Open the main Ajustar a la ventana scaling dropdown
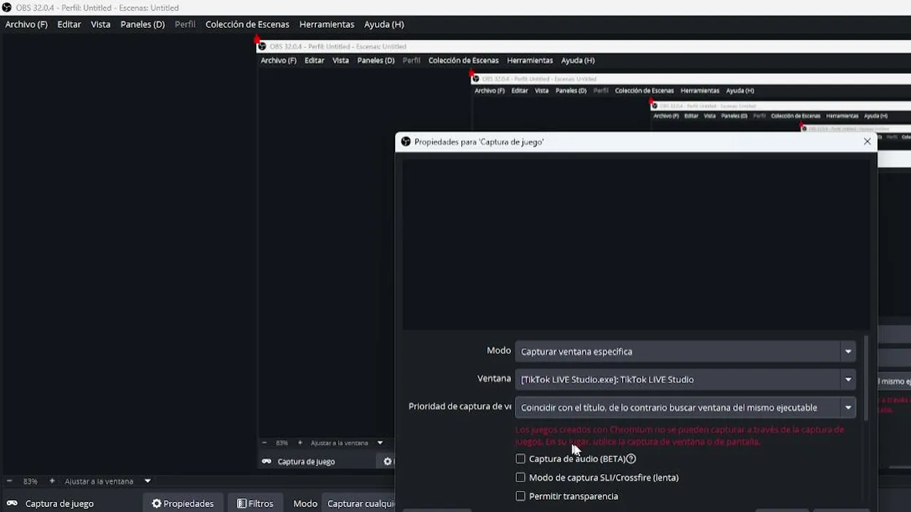Image resolution: width=911 pixels, height=512 pixels. (x=107, y=481)
